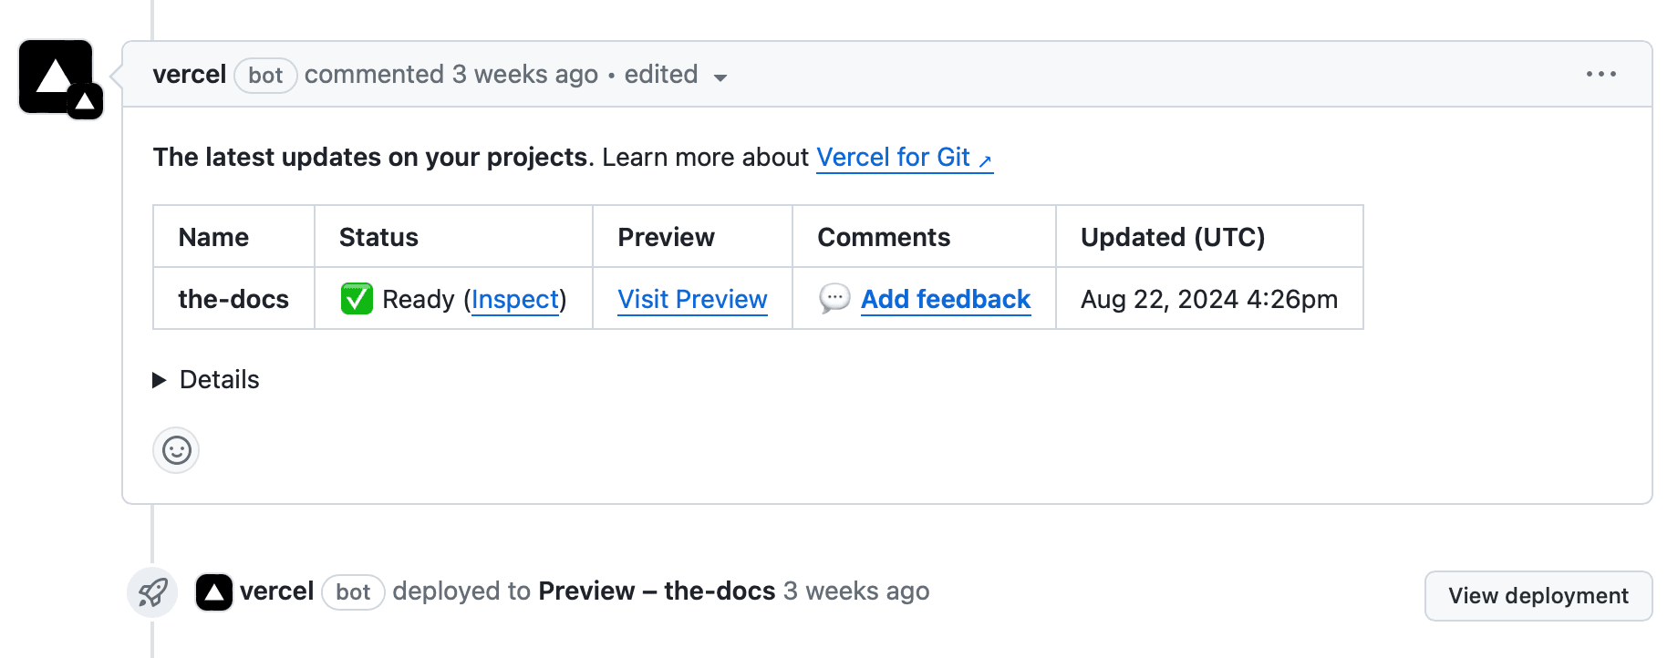Expand the Details disclosure triangle
Image resolution: width=1678 pixels, height=658 pixels.
(160, 380)
